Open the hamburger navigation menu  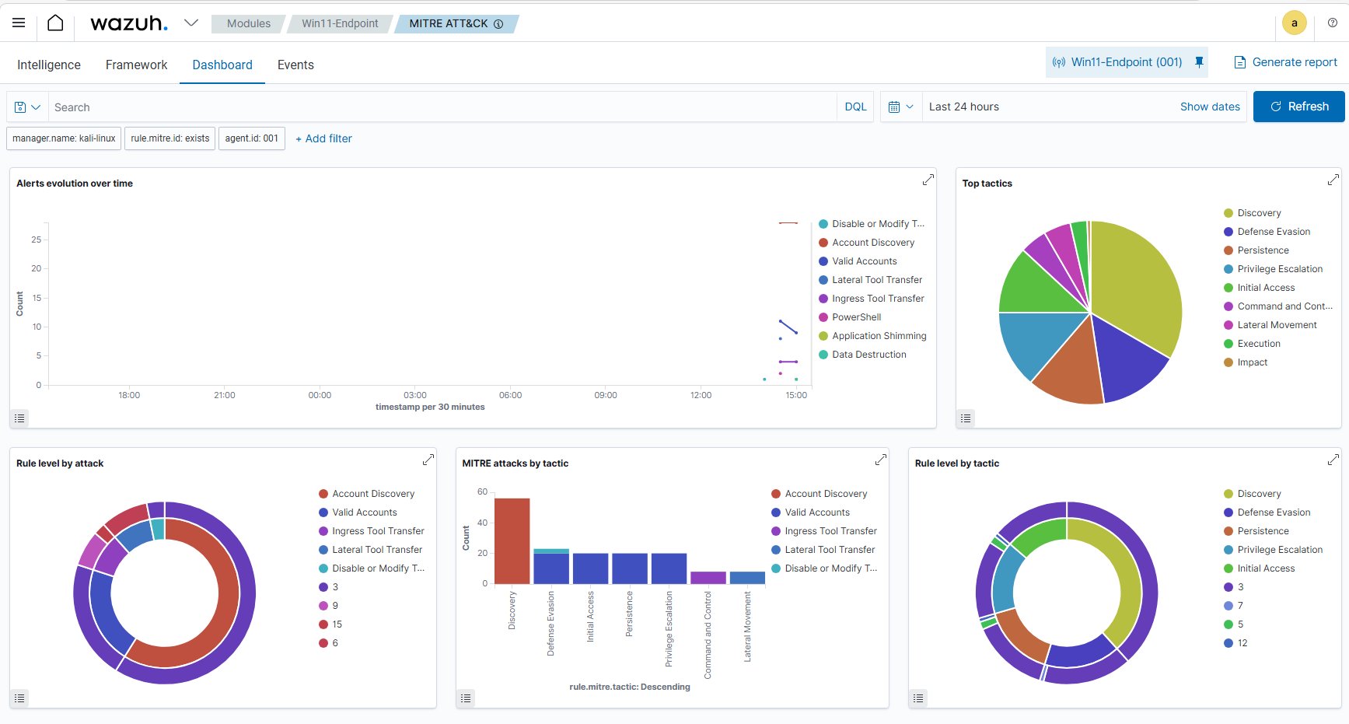[x=19, y=23]
